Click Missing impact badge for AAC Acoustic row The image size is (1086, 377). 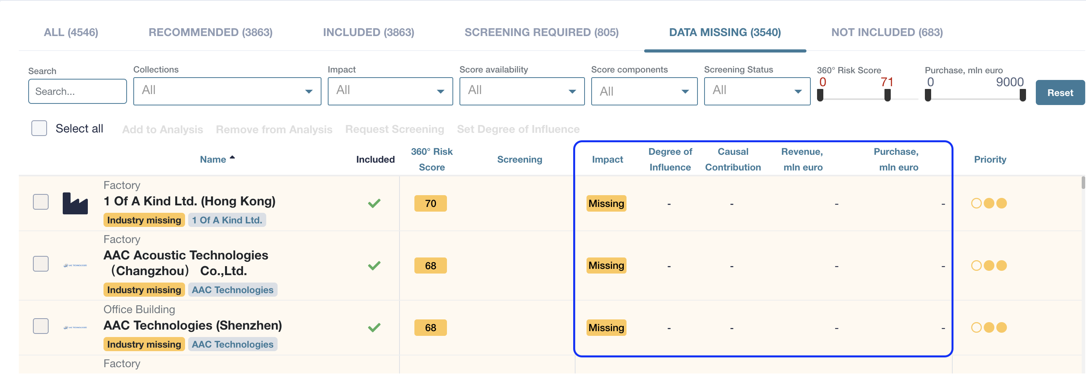pos(606,266)
